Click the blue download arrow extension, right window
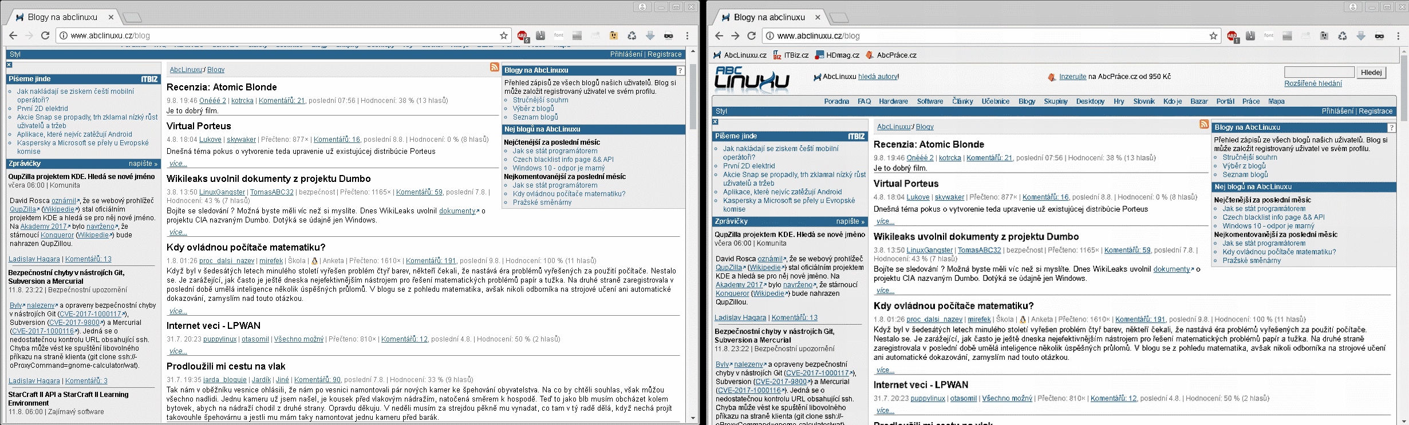Viewport: 1409px width, 425px height. [1361, 35]
